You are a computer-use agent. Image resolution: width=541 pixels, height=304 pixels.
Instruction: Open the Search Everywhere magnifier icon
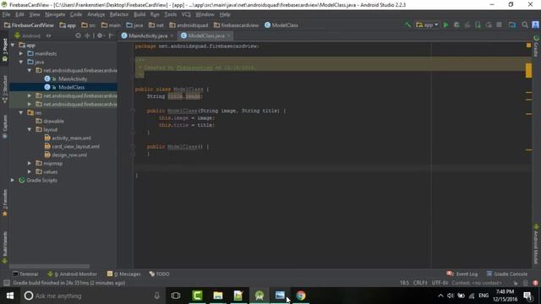[525, 24]
